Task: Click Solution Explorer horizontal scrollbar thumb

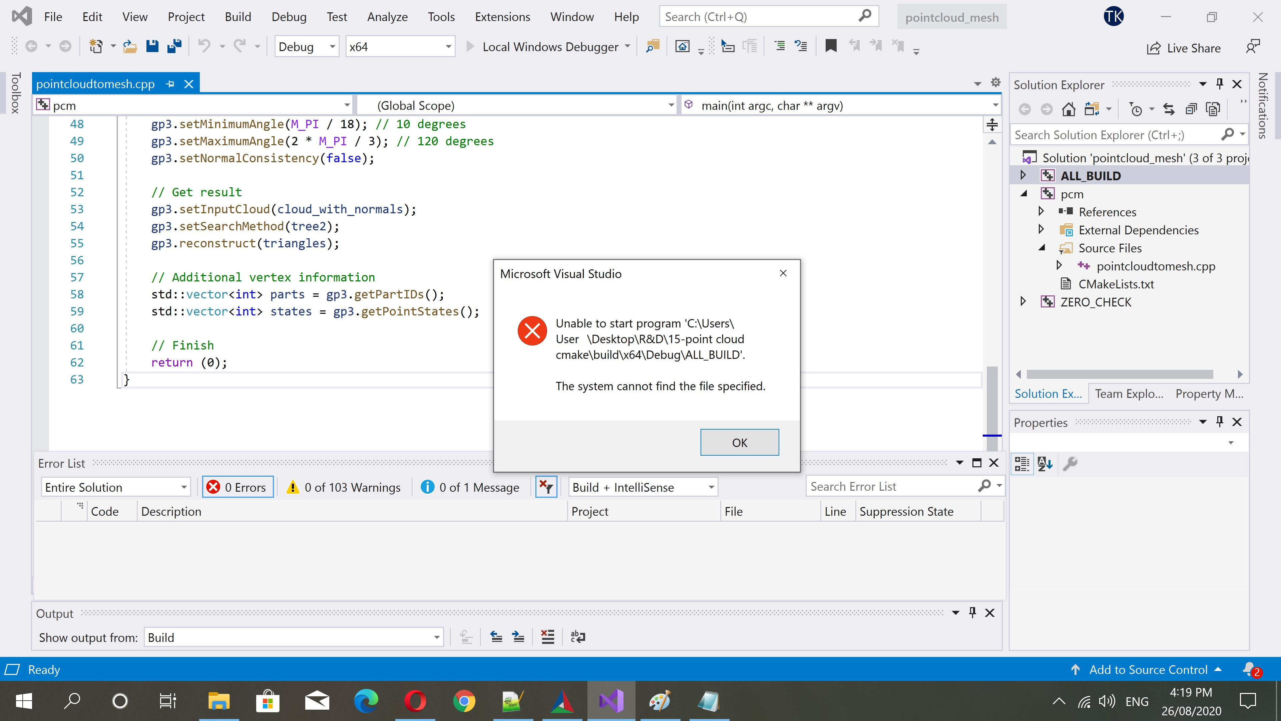Action: [1120, 374]
